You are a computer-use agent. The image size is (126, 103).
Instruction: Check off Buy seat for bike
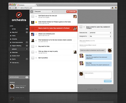[x=33, y=46]
